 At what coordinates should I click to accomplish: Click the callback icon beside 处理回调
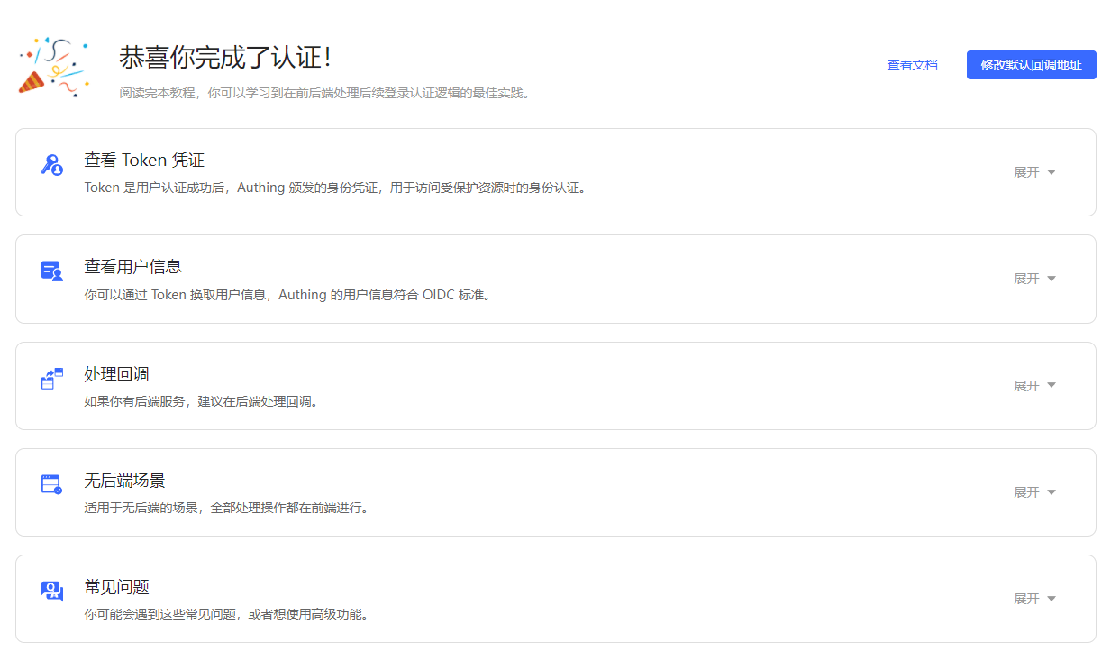click(52, 378)
